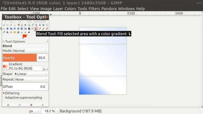Select the Text tool
203x114 pixels.
[29, 28]
